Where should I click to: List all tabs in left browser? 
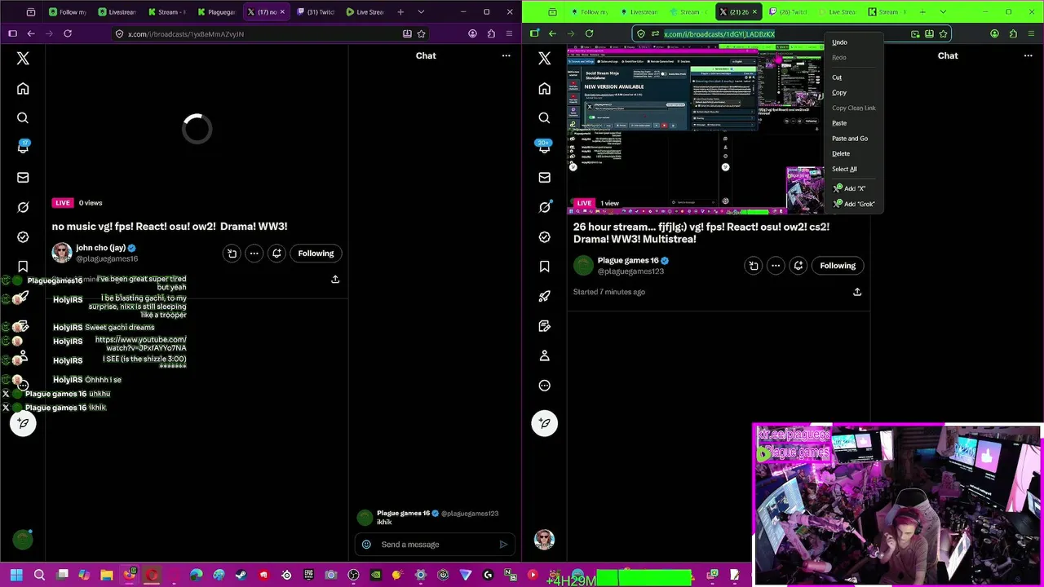click(x=421, y=12)
